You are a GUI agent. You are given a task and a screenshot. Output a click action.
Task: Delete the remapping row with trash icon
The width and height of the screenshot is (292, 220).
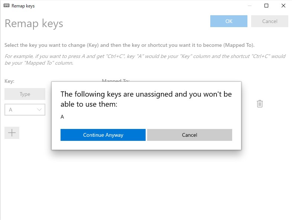(x=260, y=104)
